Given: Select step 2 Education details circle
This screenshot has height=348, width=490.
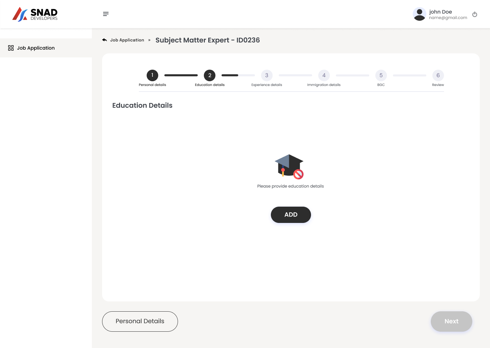Looking at the screenshot, I should (x=210, y=75).
